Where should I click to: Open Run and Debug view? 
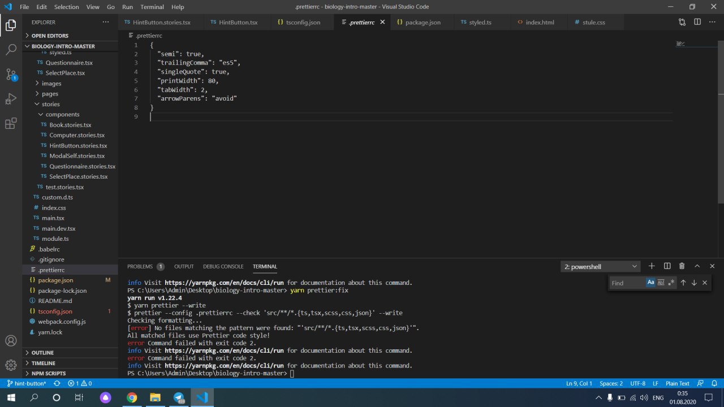(11, 99)
